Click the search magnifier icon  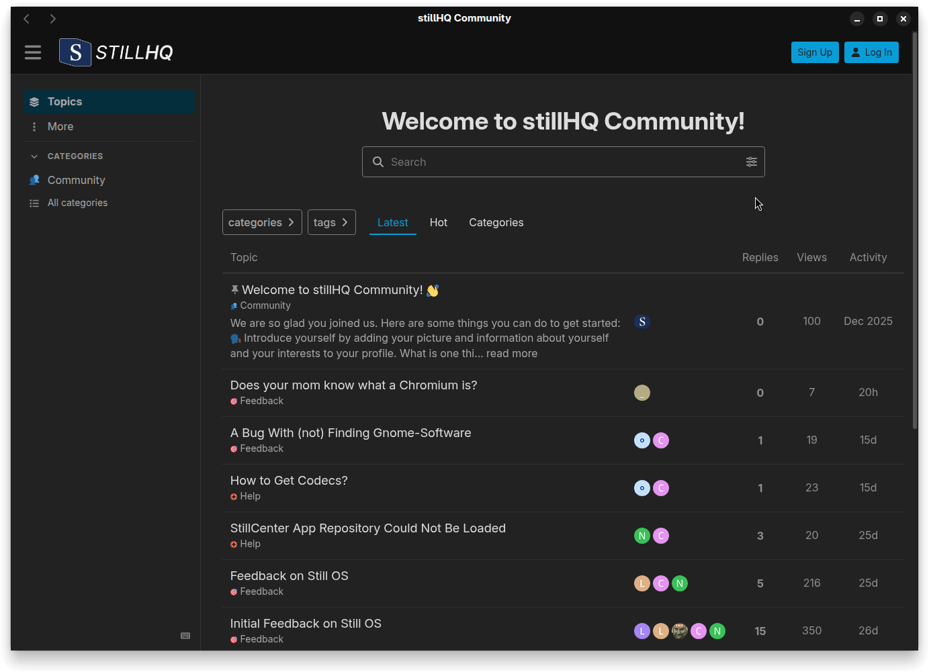378,162
